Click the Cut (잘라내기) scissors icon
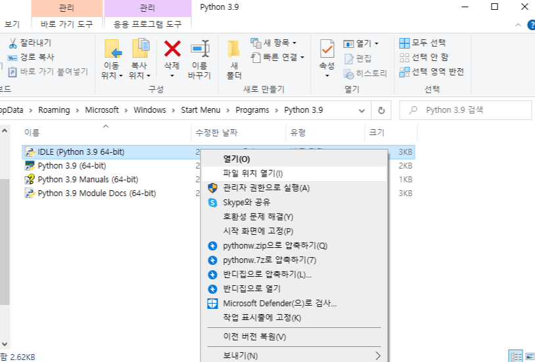The width and height of the screenshot is (535, 362). point(12,43)
